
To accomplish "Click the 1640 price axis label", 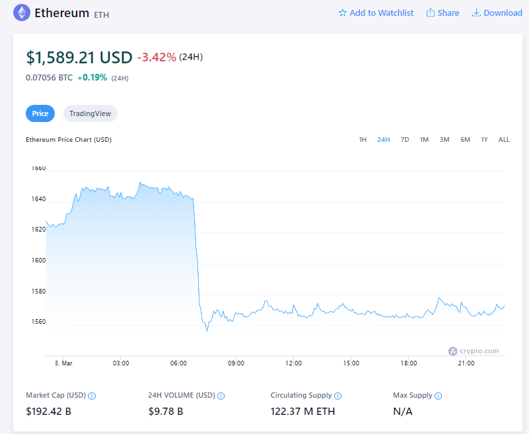I will click(x=38, y=199).
